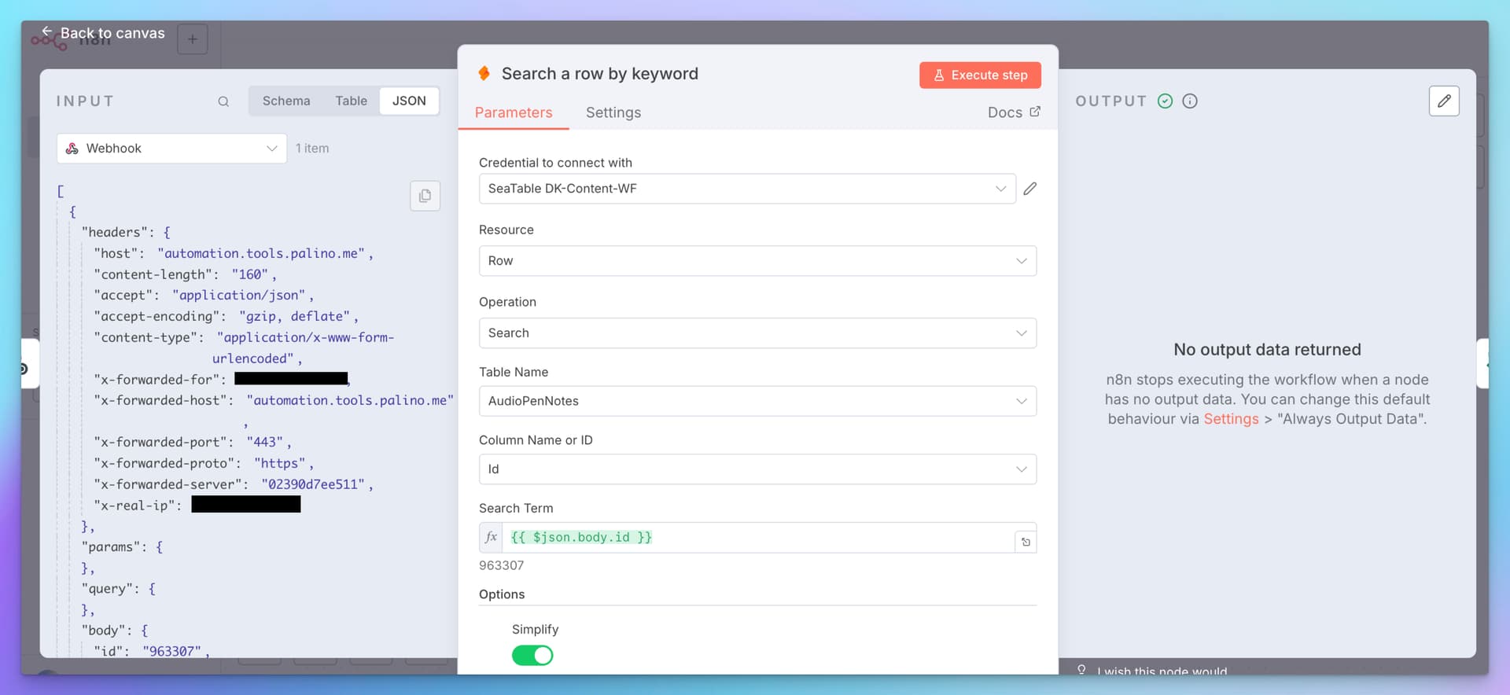Switch input view to Table
This screenshot has width=1510, height=695.
(351, 101)
